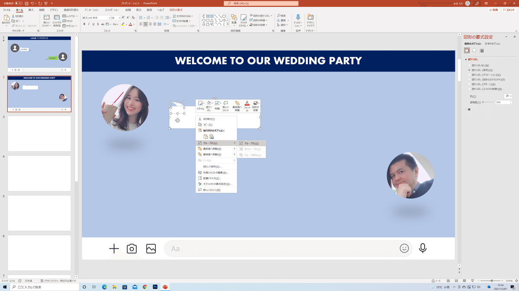Click the Dictation microphone icon in ribbon
Screen dimensions: 519x291
point(298,17)
